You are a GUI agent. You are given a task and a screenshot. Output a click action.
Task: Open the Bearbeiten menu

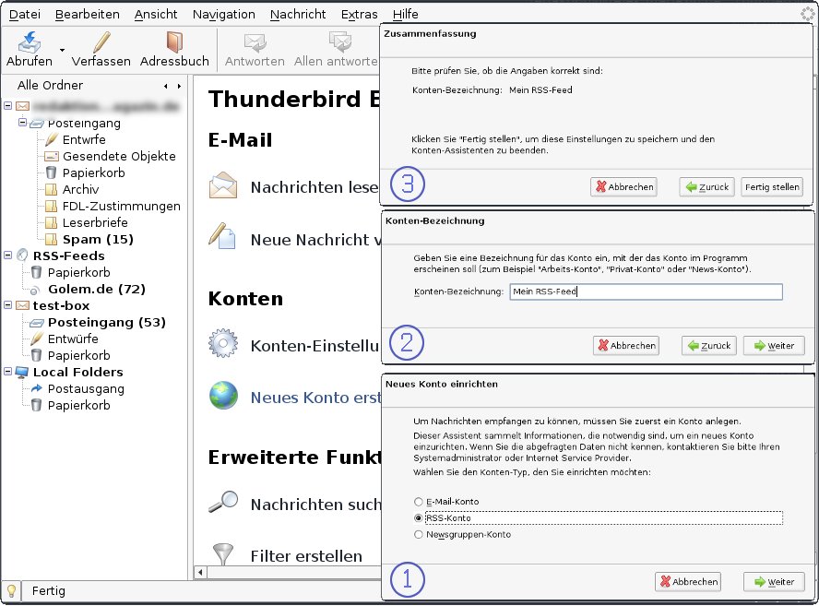point(88,14)
